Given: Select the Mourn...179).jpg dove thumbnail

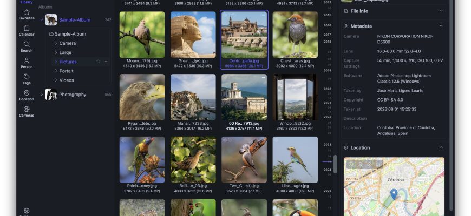Looking at the screenshot, I should coord(142,35).
